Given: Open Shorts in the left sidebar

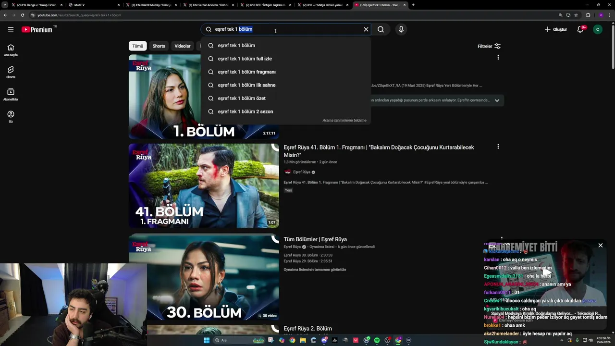Looking at the screenshot, I should [11, 72].
